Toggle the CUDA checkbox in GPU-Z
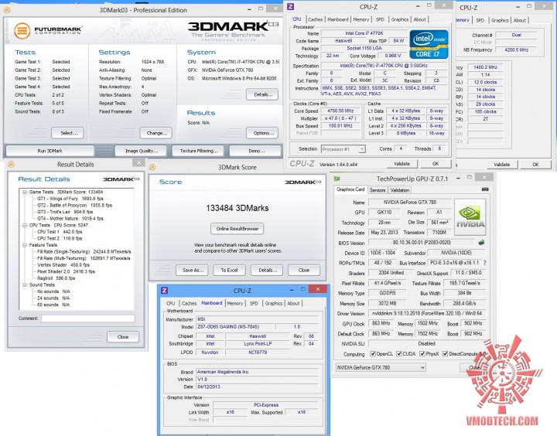This screenshot has width=557, height=436. [399, 353]
